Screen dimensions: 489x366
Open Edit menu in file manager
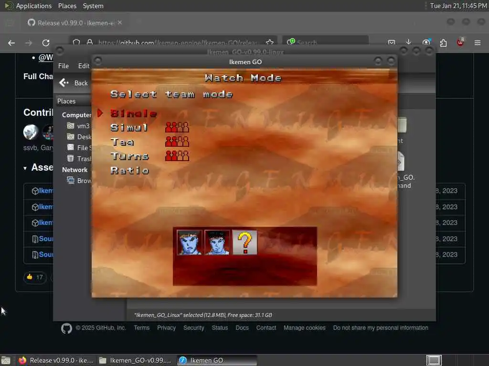[x=84, y=66]
